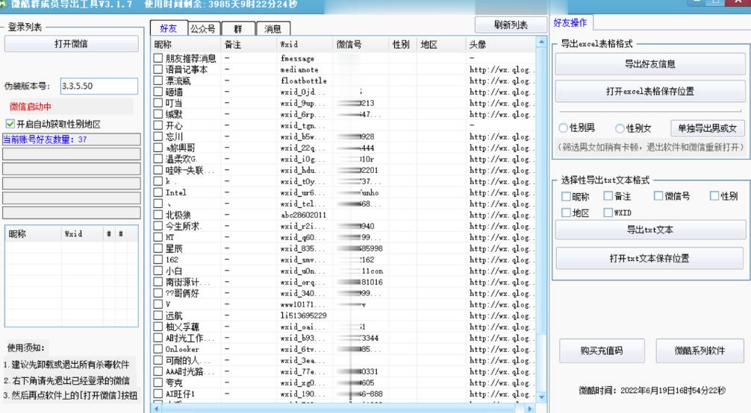Viewport: 751px width, 413px height.
Task: Click the 伪装版本号 input field
Action: tap(99, 86)
